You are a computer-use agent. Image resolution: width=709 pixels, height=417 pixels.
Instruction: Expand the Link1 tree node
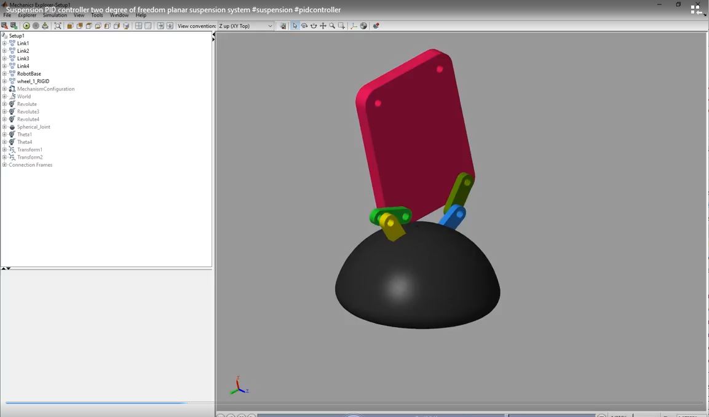pyautogui.click(x=4, y=44)
